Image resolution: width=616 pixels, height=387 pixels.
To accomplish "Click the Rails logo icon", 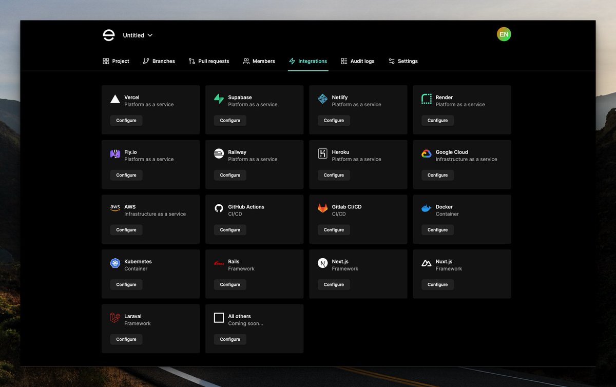I will [x=219, y=263].
